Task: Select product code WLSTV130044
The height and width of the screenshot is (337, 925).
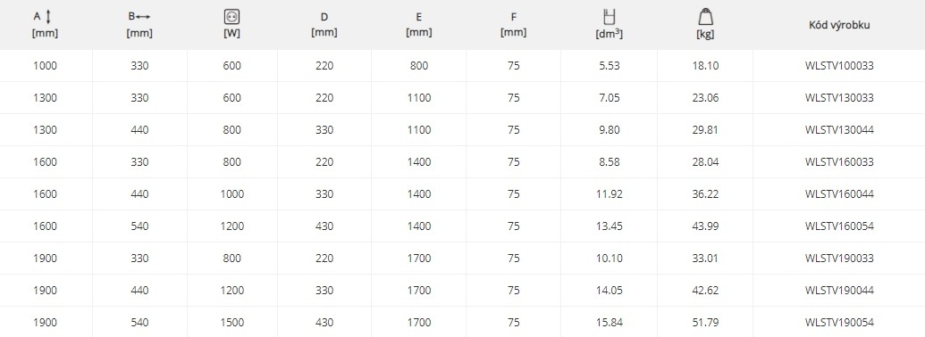Action: coord(839,130)
